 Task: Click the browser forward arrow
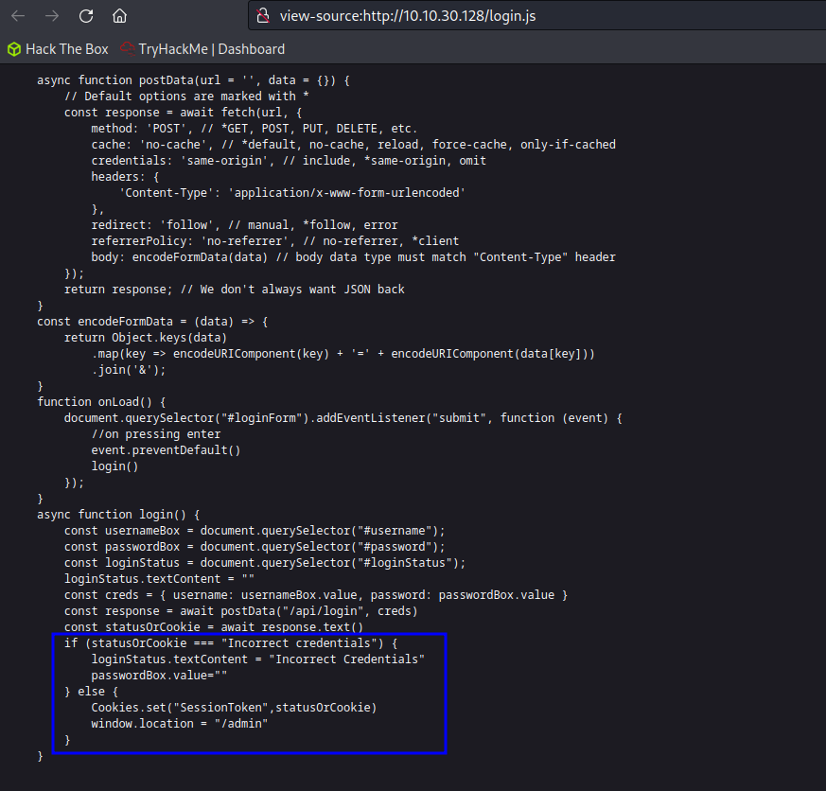pos(52,16)
